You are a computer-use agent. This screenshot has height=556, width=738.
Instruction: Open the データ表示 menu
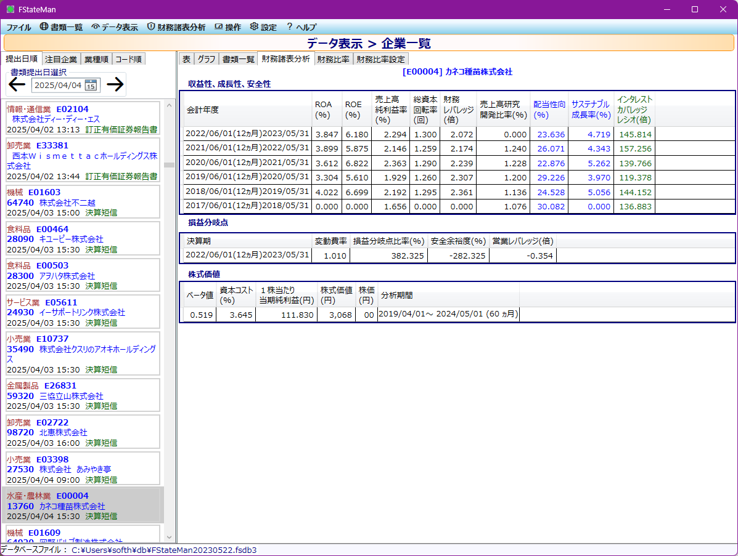[x=115, y=27]
